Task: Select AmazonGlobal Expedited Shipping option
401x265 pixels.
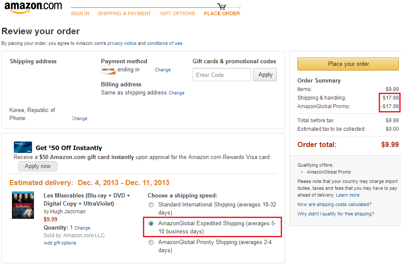Action: coord(151,224)
